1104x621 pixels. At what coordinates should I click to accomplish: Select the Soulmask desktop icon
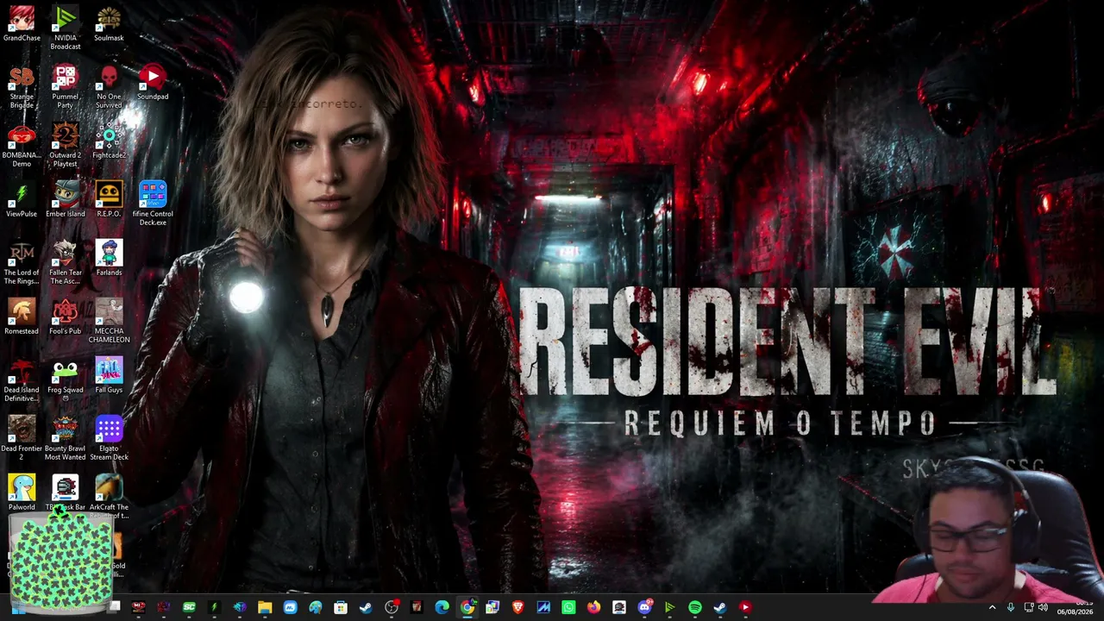coord(109,25)
